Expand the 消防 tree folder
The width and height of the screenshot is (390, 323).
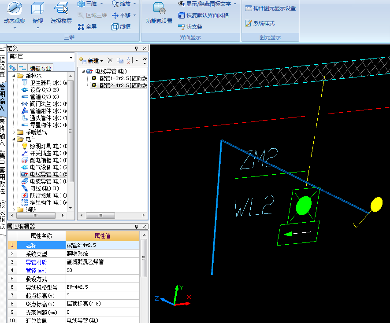pos(14,209)
